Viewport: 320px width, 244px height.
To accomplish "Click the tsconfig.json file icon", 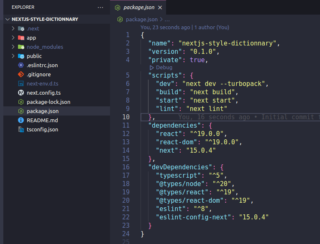I will [x=21, y=129].
